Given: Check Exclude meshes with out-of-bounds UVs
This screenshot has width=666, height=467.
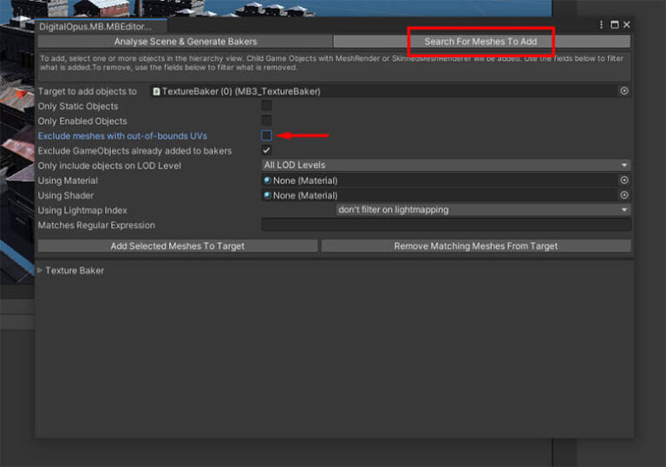Looking at the screenshot, I should [267, 135].
